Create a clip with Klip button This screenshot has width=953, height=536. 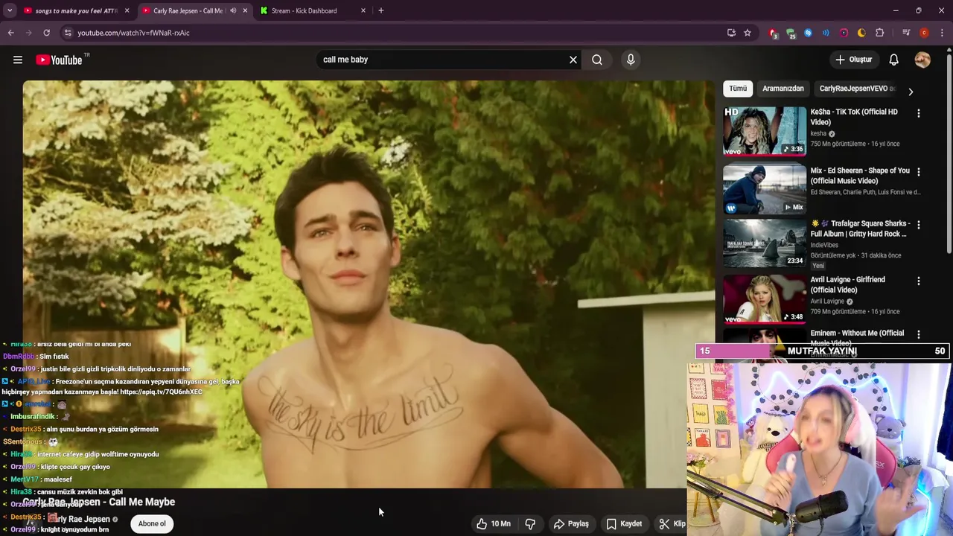[672, 524]
